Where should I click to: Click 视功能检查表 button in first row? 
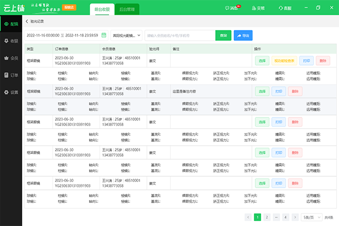(x=284, y=60)
